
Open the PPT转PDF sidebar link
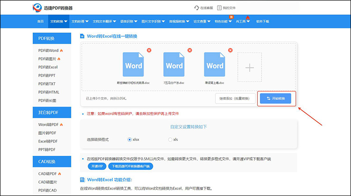coord(47,150)
